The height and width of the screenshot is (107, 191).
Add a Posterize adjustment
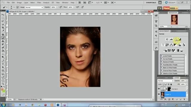click(x=169, y=51)
